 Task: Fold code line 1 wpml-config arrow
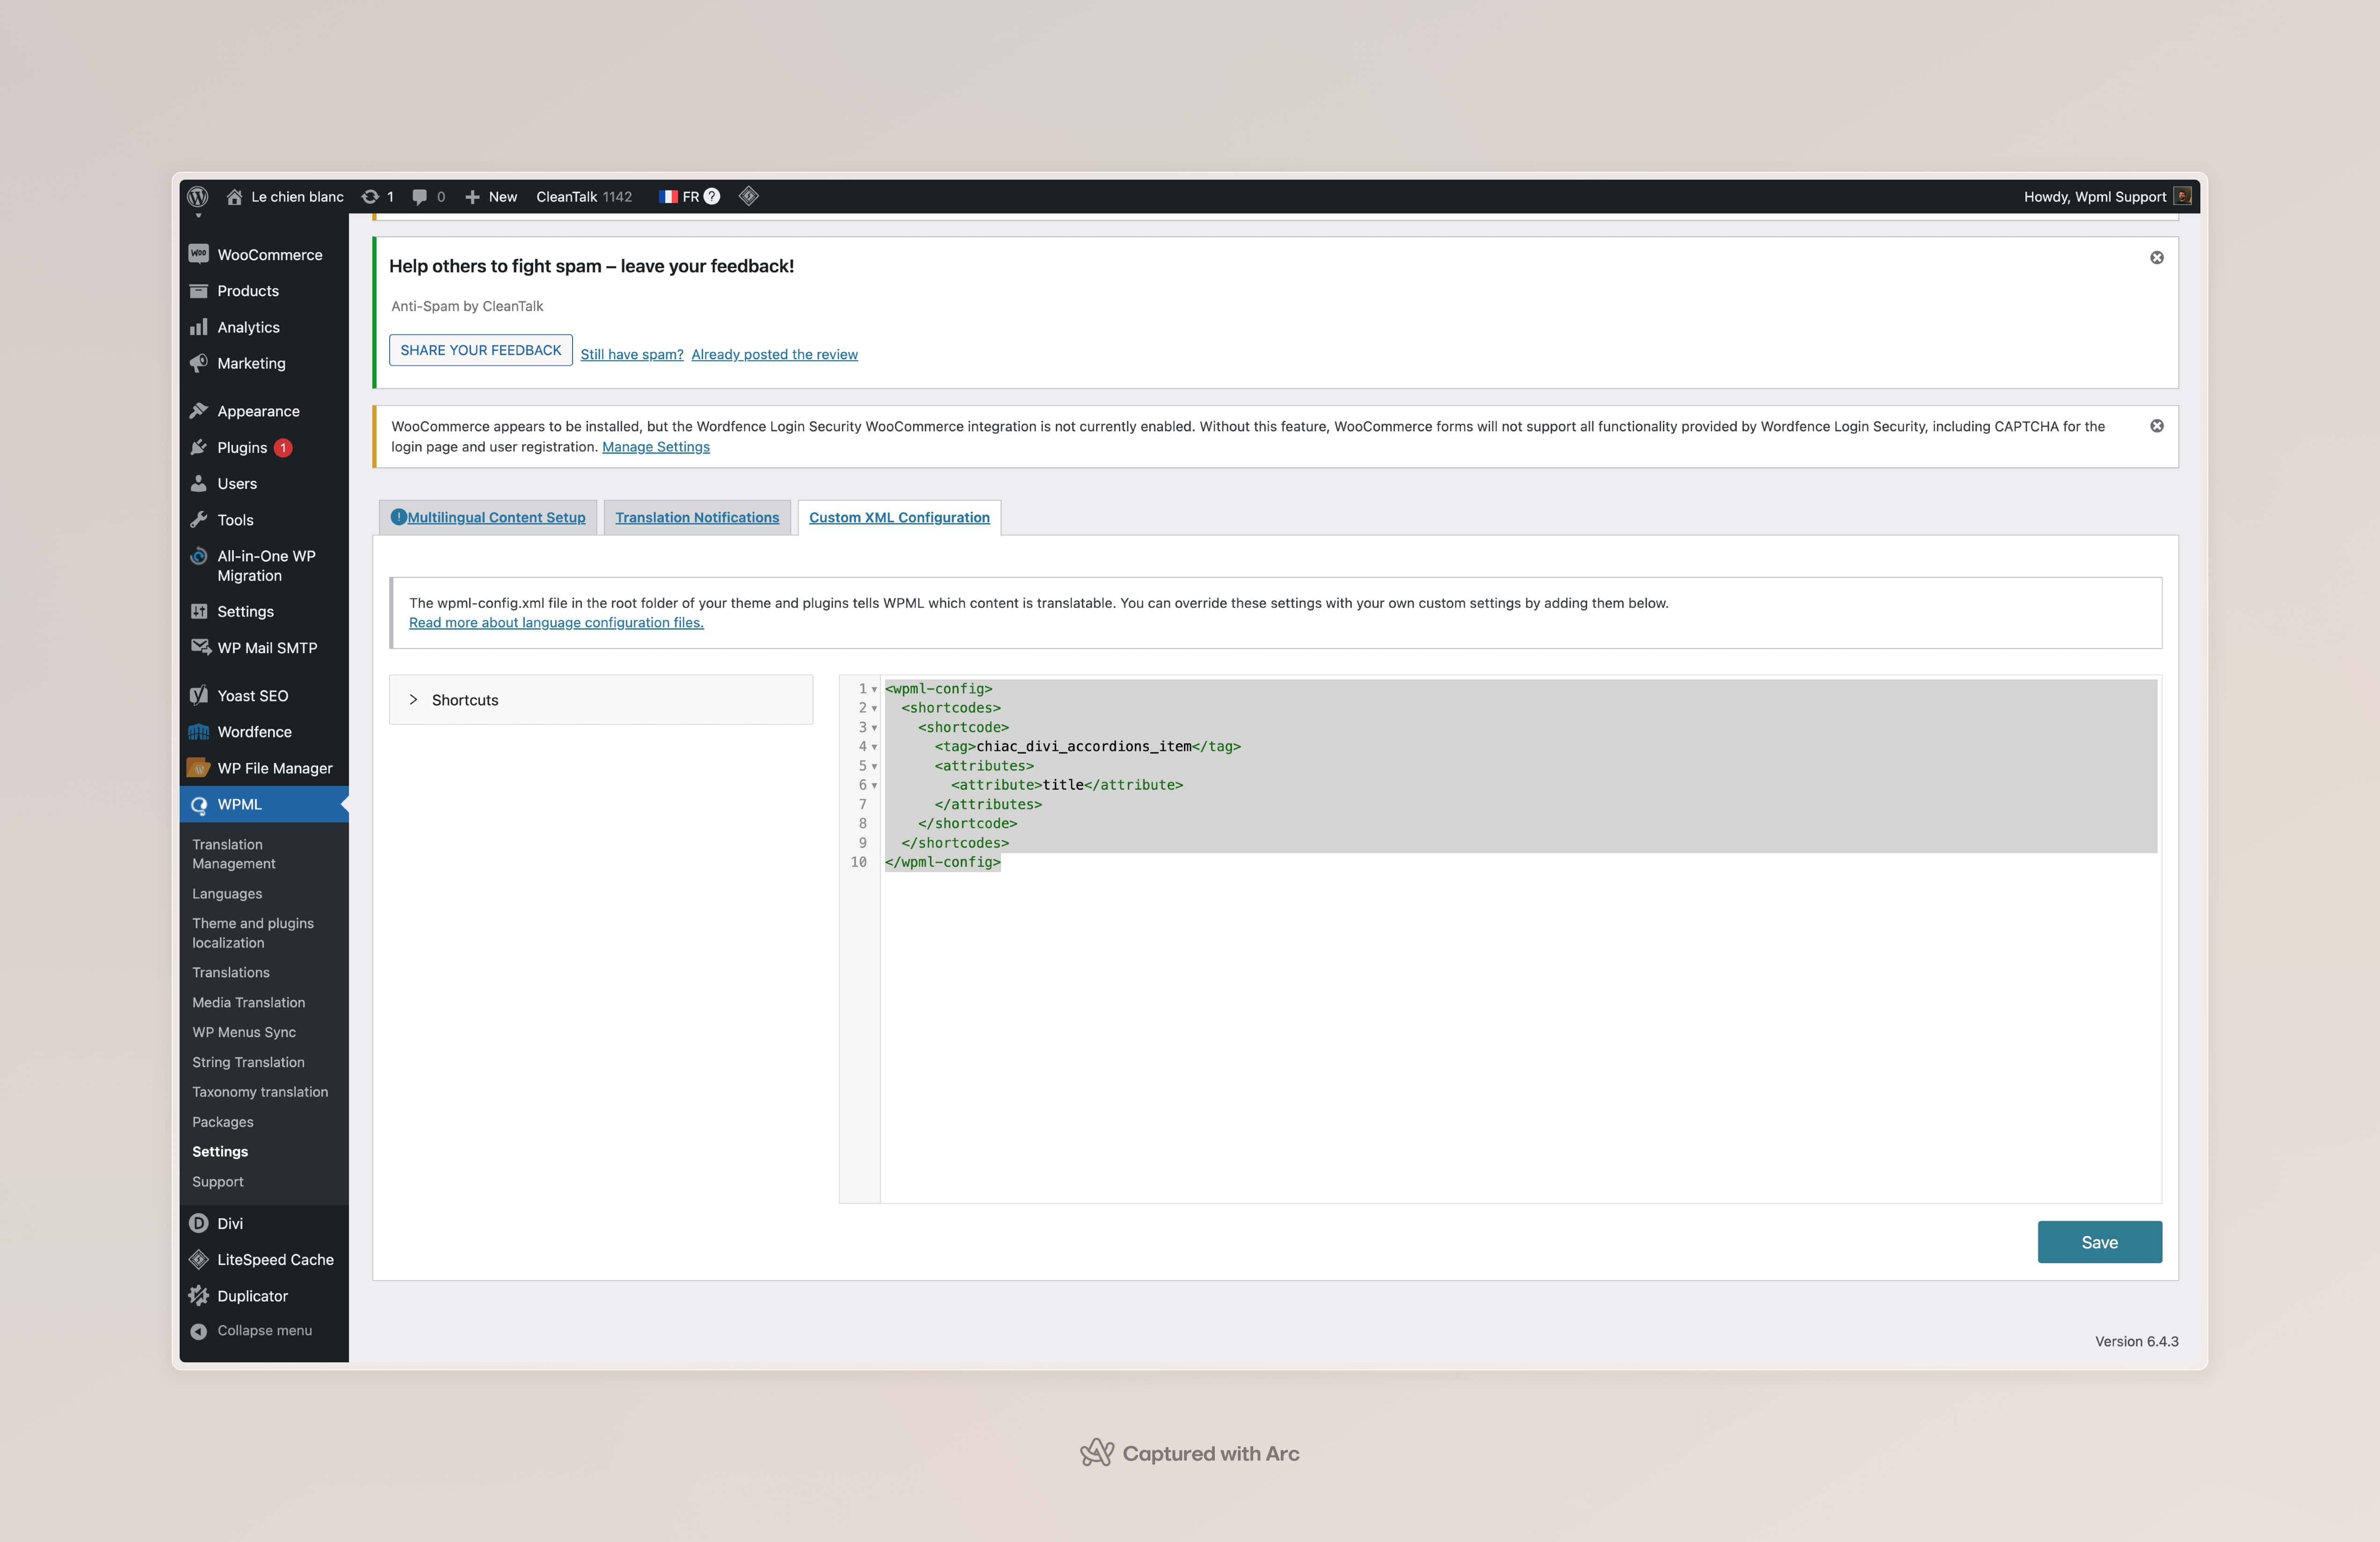click(874, 689)
